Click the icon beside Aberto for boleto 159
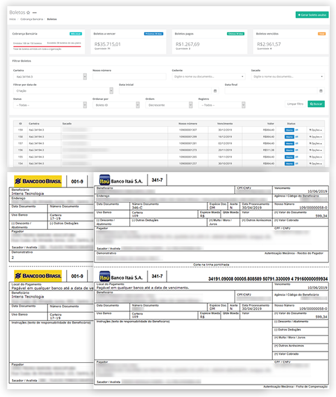The width and height of the screenshot is (336, 397). pyautogui.click(x=297, y=130)
